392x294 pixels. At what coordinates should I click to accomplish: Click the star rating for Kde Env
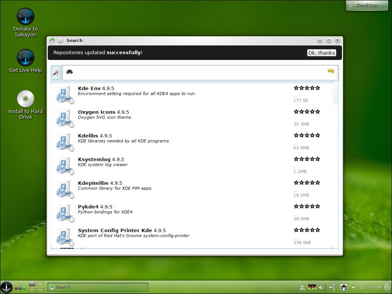307,88
